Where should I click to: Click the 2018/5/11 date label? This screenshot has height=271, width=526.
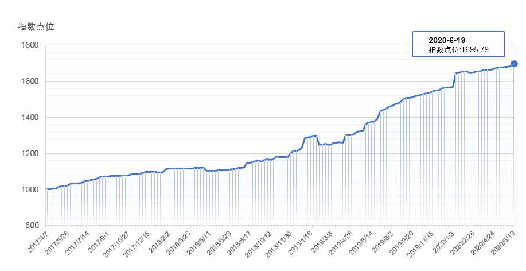(198, 242)
